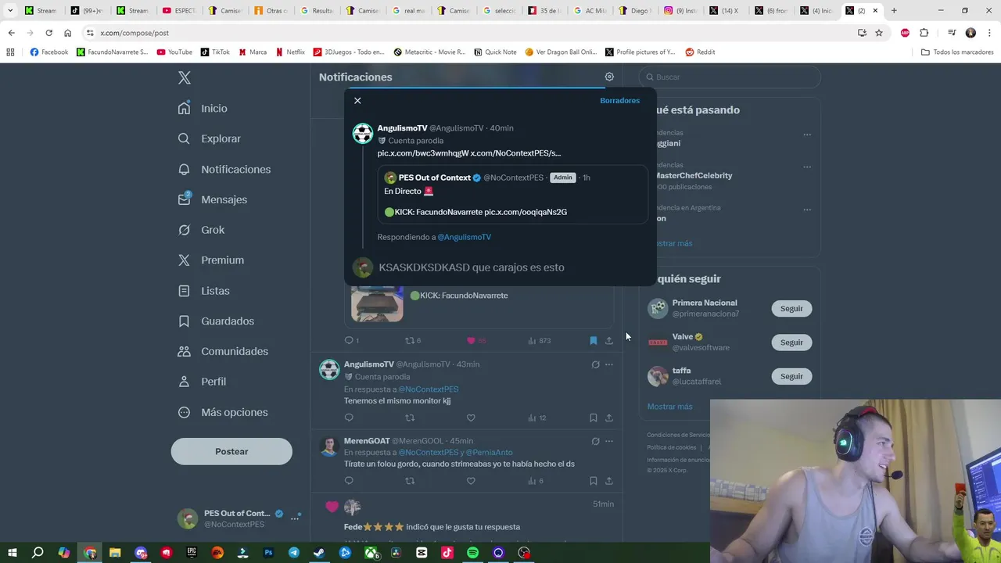Open Explorar in the sidebar
This screenshot has width=1001, height=563.
click(210, 139)
